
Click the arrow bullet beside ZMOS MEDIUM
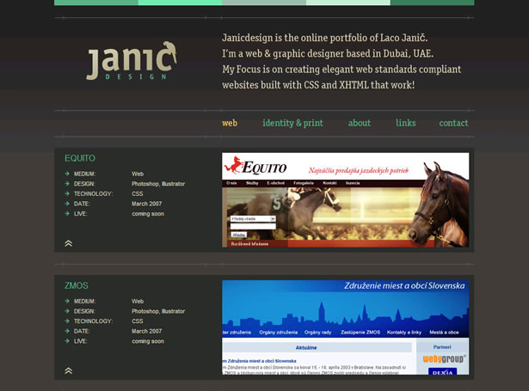67,301
